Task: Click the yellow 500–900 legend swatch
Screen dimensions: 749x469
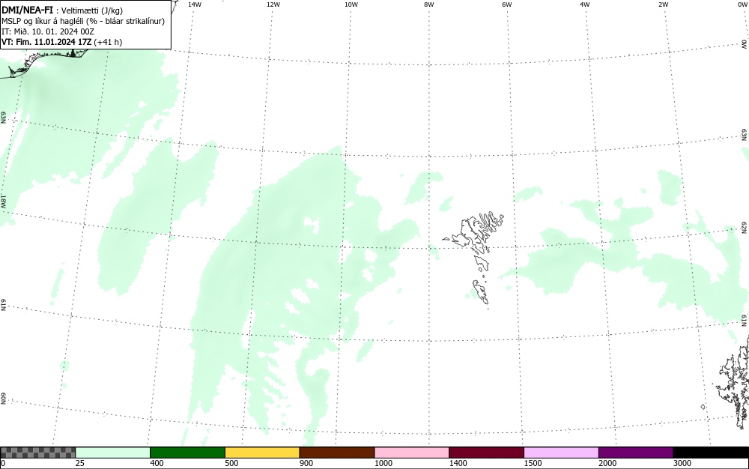Action: [x=262, y=453]
